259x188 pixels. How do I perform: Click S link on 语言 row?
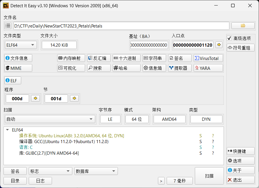coord(201,147)
